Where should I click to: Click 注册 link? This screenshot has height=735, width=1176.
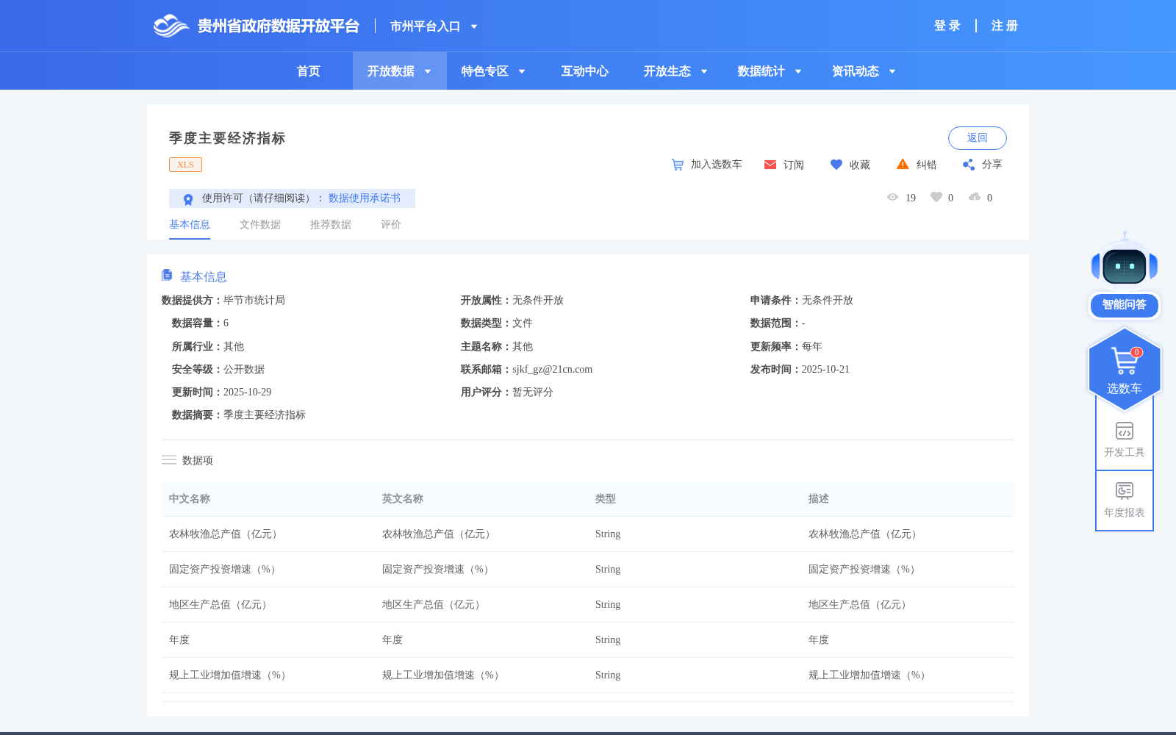(1005, 26)
